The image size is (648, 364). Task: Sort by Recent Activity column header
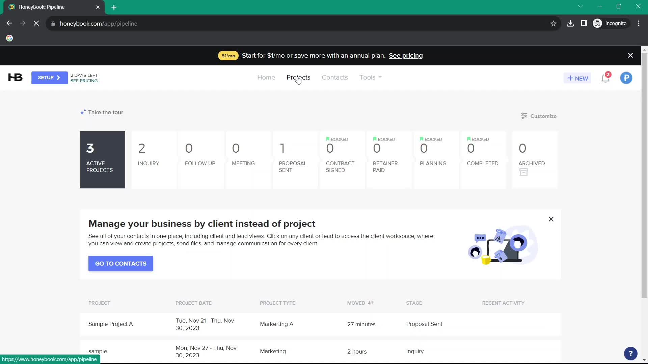click(x=503, y=303)
